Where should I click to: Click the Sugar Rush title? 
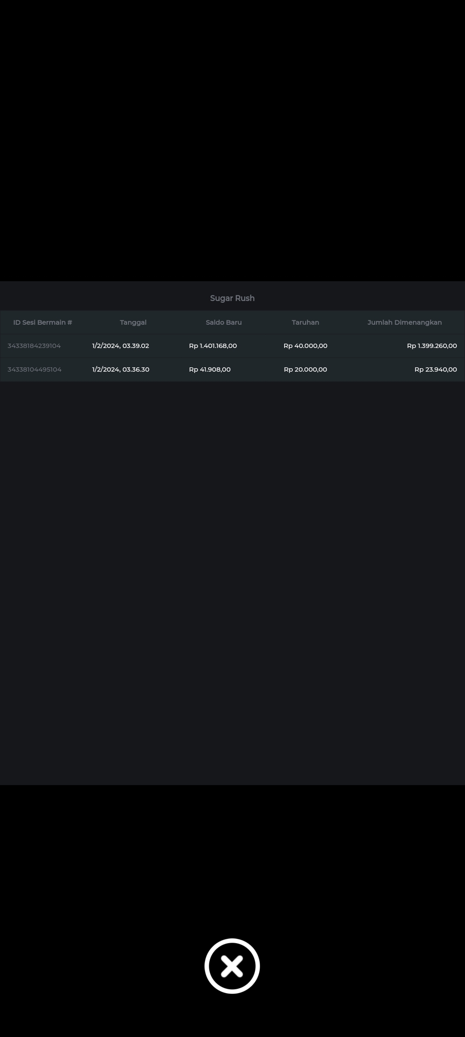(232, 298)
